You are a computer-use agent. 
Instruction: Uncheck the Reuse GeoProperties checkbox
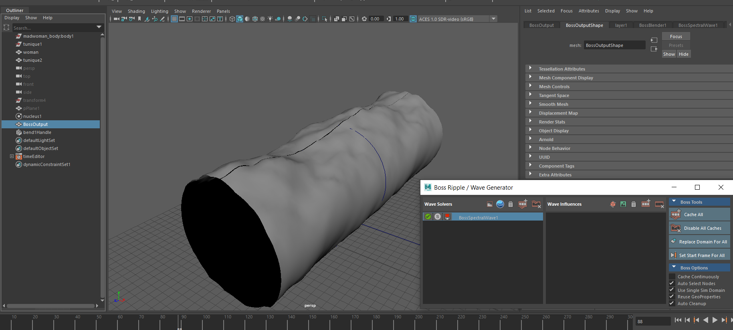672,296
